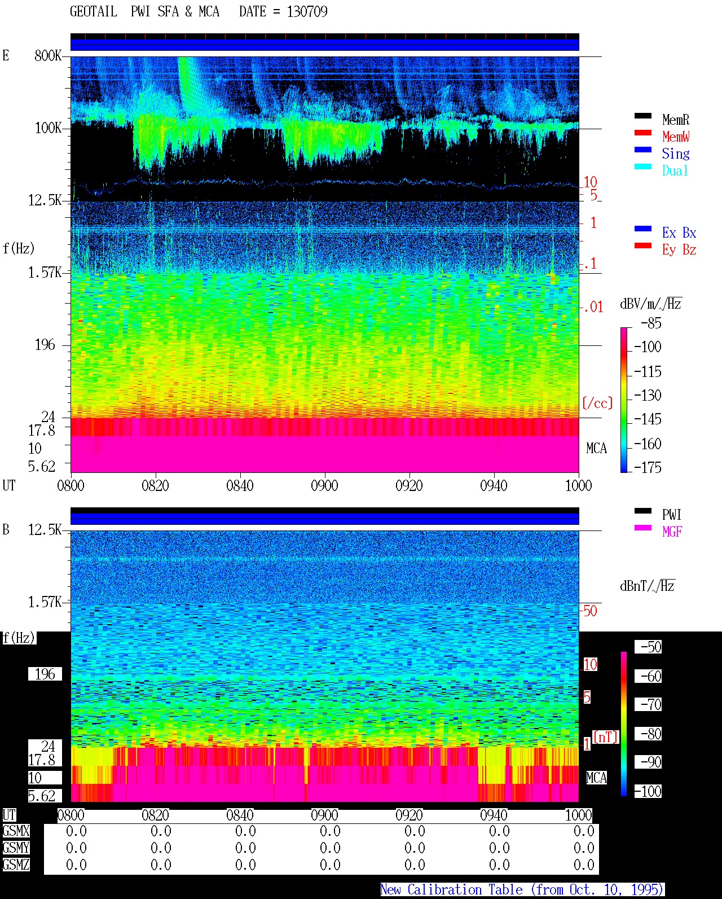Click the GSMZ row label
This screenshot has height=899, width=722.
16,865
